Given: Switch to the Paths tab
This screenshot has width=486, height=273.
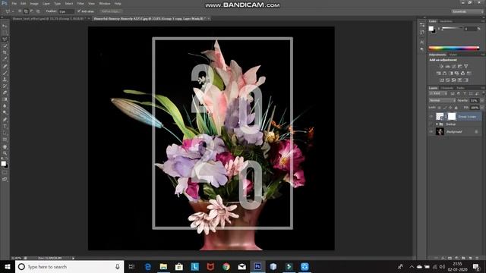Looking at the screenshot, I should (x=460, y=88).
